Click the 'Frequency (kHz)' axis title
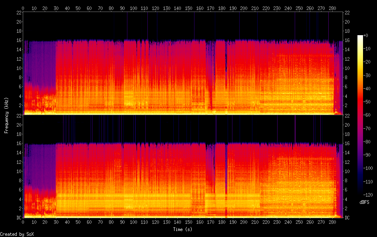 [6, 115]
